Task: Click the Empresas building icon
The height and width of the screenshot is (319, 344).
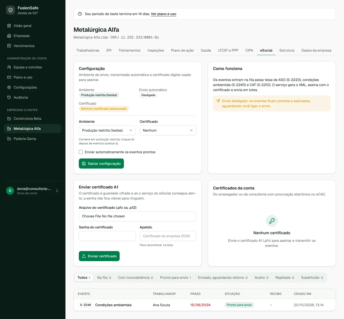Action: coord(9,36)
